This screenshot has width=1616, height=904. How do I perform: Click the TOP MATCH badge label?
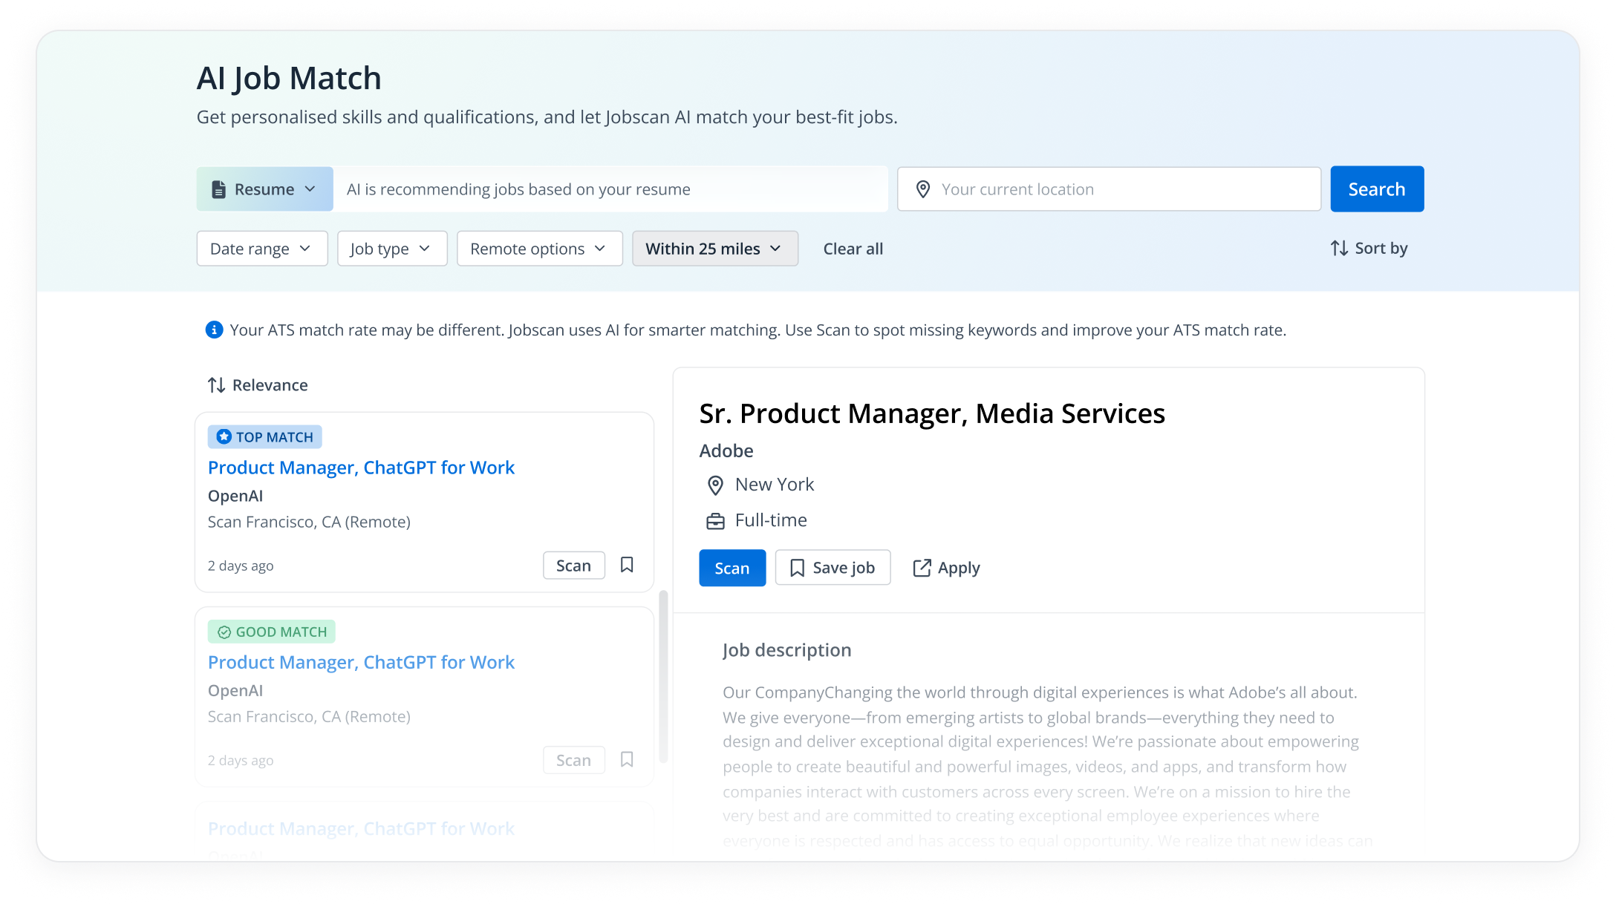pyautogui.click(x=264, y=437)
